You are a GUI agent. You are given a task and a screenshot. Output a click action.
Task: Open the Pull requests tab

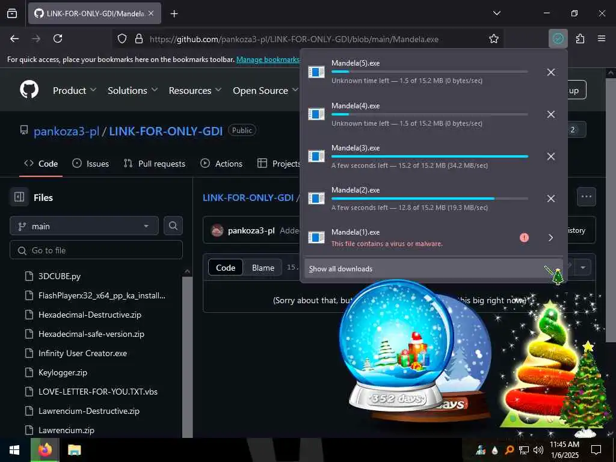click(155, 164)
